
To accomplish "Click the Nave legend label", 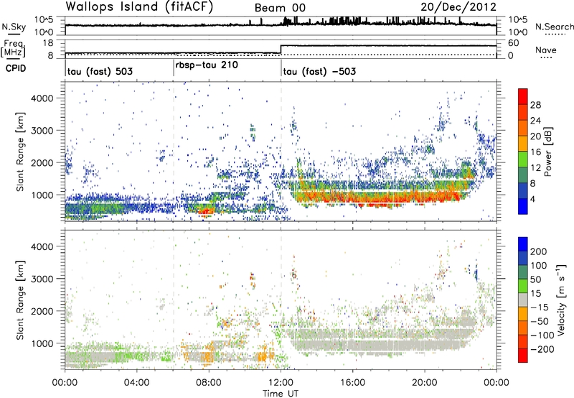I will click(546, 50).
